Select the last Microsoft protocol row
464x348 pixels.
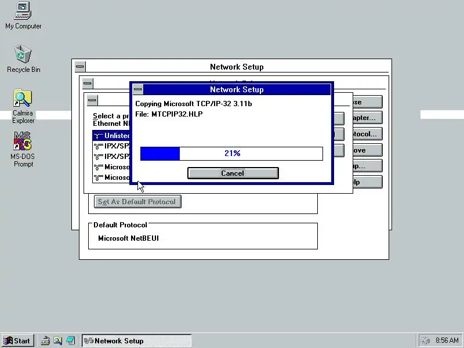pos(111,177)
